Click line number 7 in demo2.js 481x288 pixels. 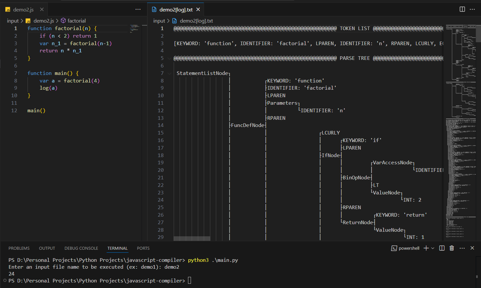point(15,73)
